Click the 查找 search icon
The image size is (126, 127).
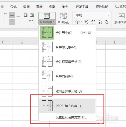tap(117, 7)
